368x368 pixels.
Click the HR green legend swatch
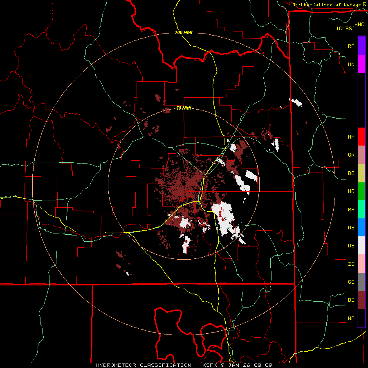pos(361,191)
